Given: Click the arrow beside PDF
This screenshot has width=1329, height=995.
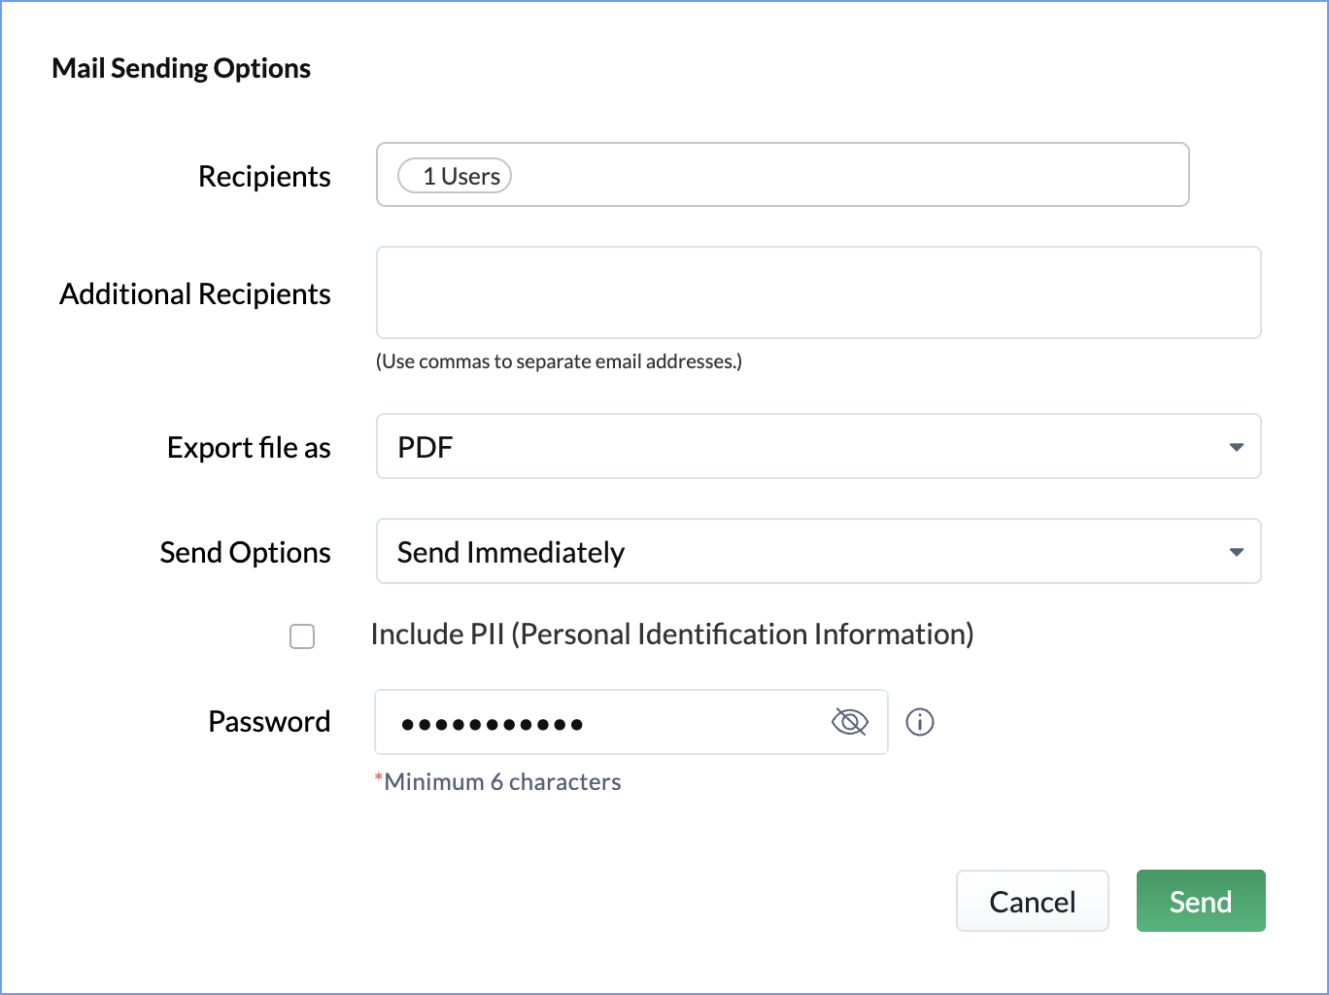Looking at the screenshot, I should click(x=1236, y=447).
